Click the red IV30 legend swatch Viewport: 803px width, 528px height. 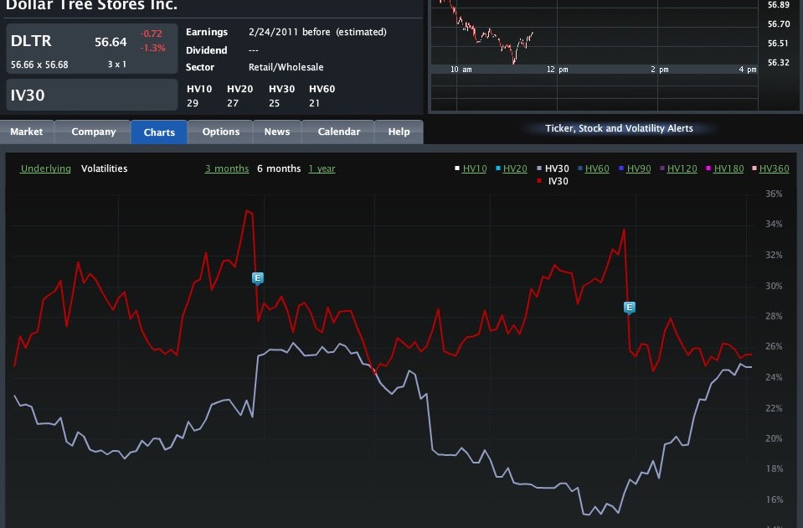(x=539, y=181)
